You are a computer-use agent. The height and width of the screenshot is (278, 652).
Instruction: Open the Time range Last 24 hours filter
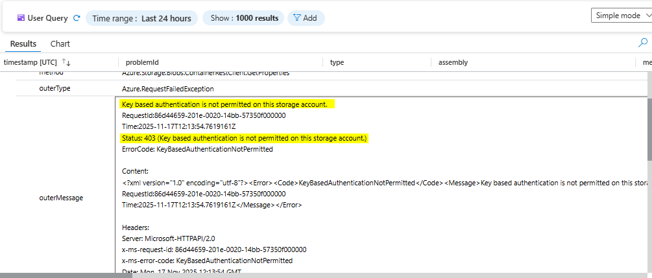pyautogui.click(x=142, y=18)
